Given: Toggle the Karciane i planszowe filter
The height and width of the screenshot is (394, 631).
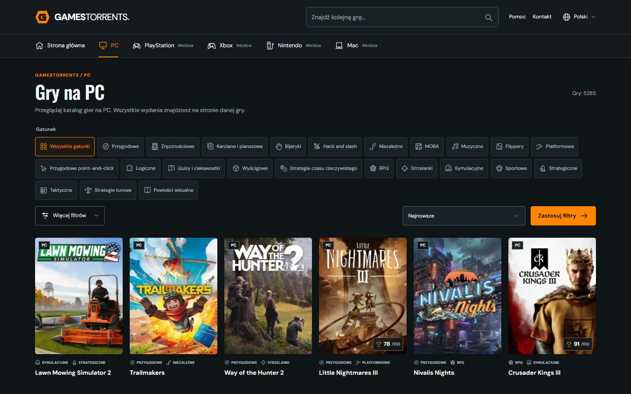Looking at the screenshot, I should tap(235, 147).
